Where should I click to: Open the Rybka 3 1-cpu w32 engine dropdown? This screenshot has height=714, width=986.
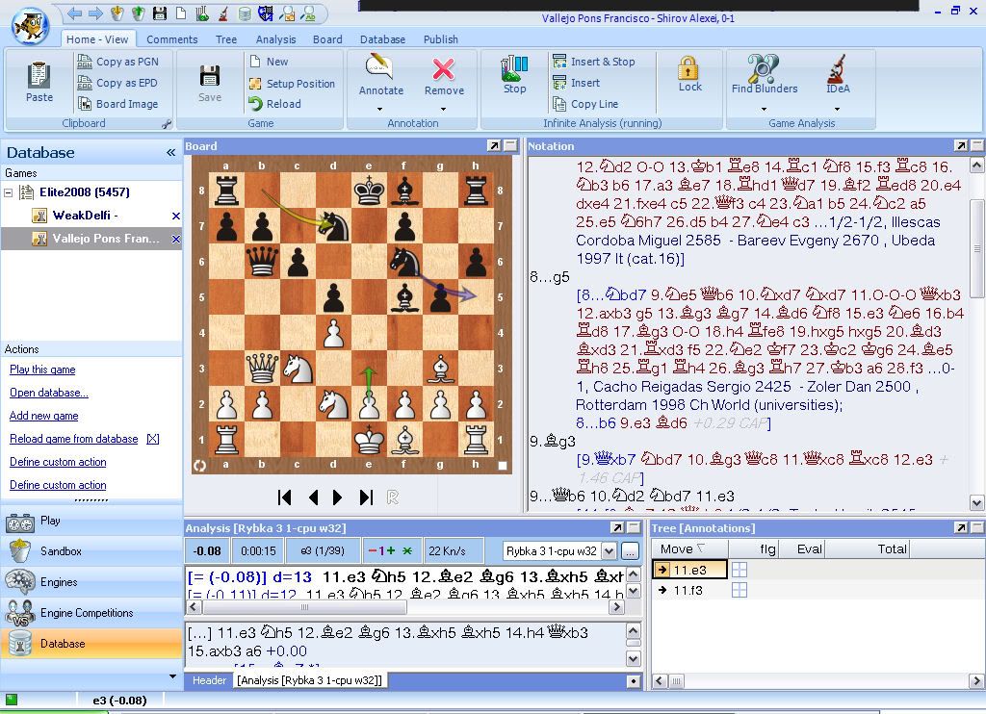[609, 551]
